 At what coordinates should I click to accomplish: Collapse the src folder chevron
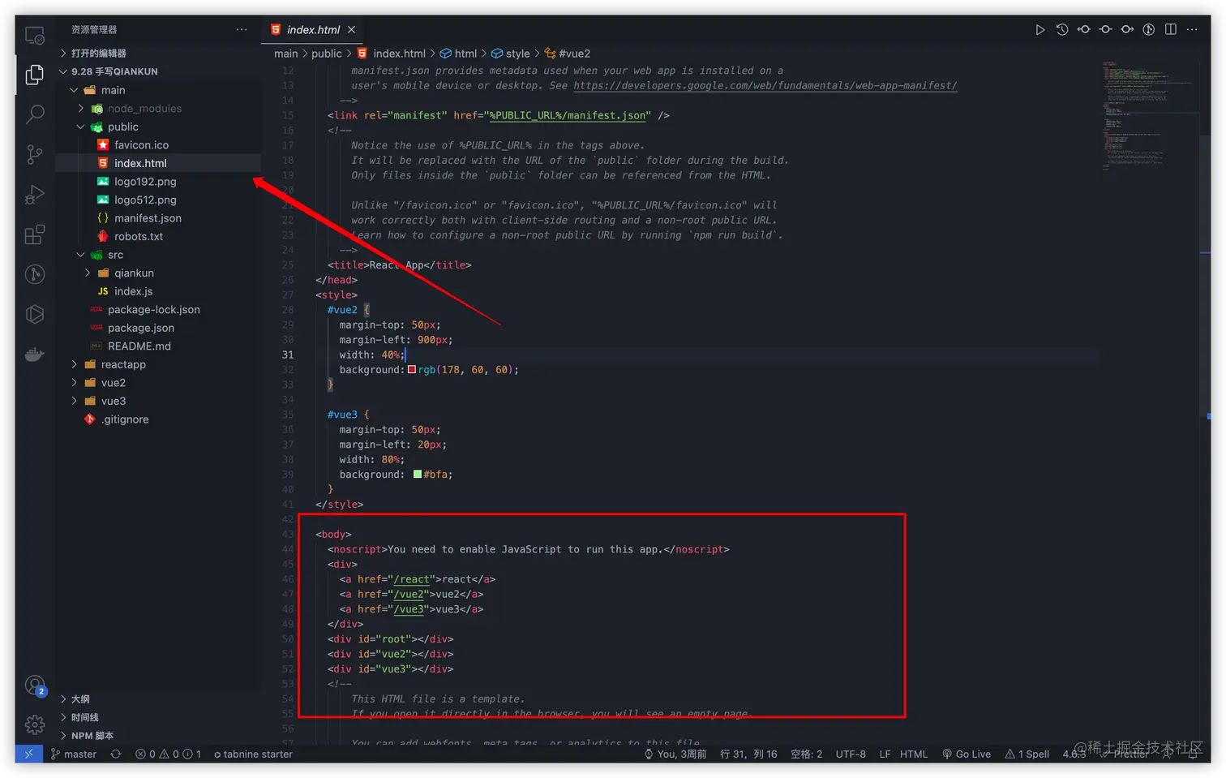[81, 255]
